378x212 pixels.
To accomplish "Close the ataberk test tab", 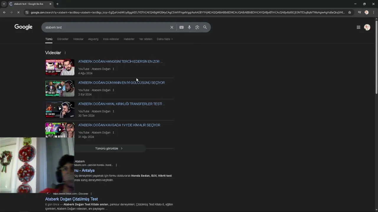I will pos(50,4).
